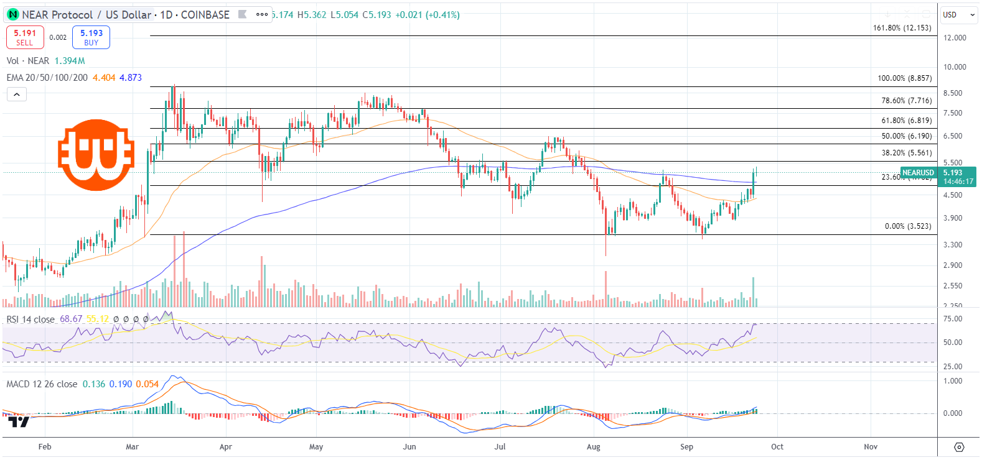Click the 3.900 price axis label

[x=953, y=218]
